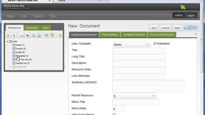The width and height of the screenshot is (205, 115).
Task: Select Home (1) in the resource tree
Action: [x=20, y=45]
